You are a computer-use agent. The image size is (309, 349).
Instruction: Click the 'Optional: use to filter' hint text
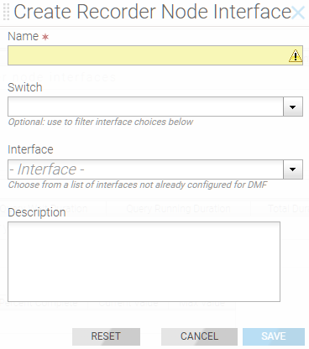pos(101,122)
